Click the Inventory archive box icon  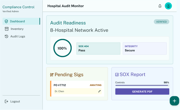coord(7,29)
